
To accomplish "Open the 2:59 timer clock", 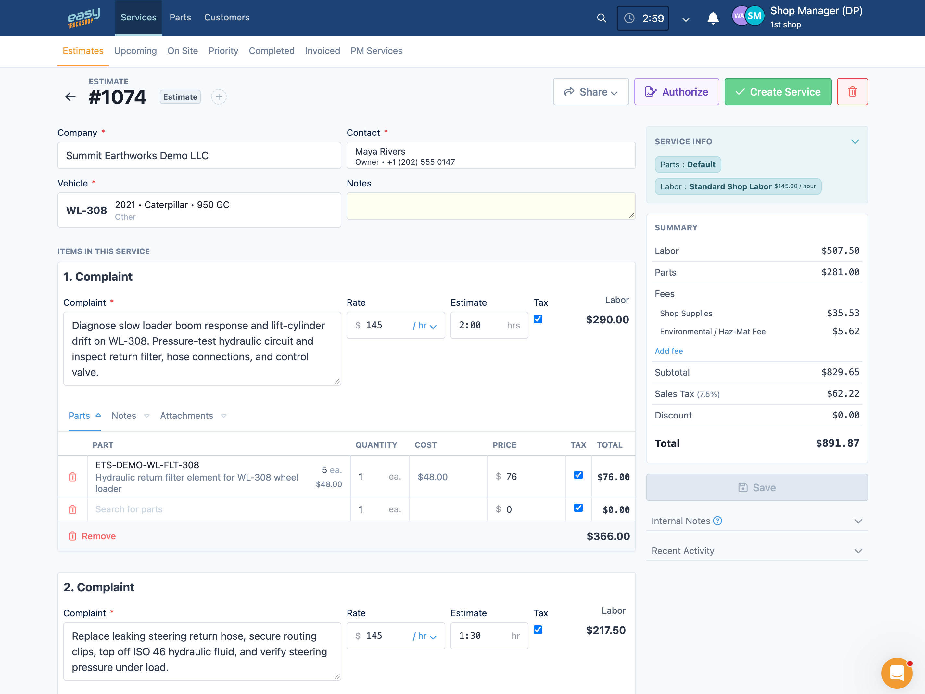I will (x=643, y=18).
